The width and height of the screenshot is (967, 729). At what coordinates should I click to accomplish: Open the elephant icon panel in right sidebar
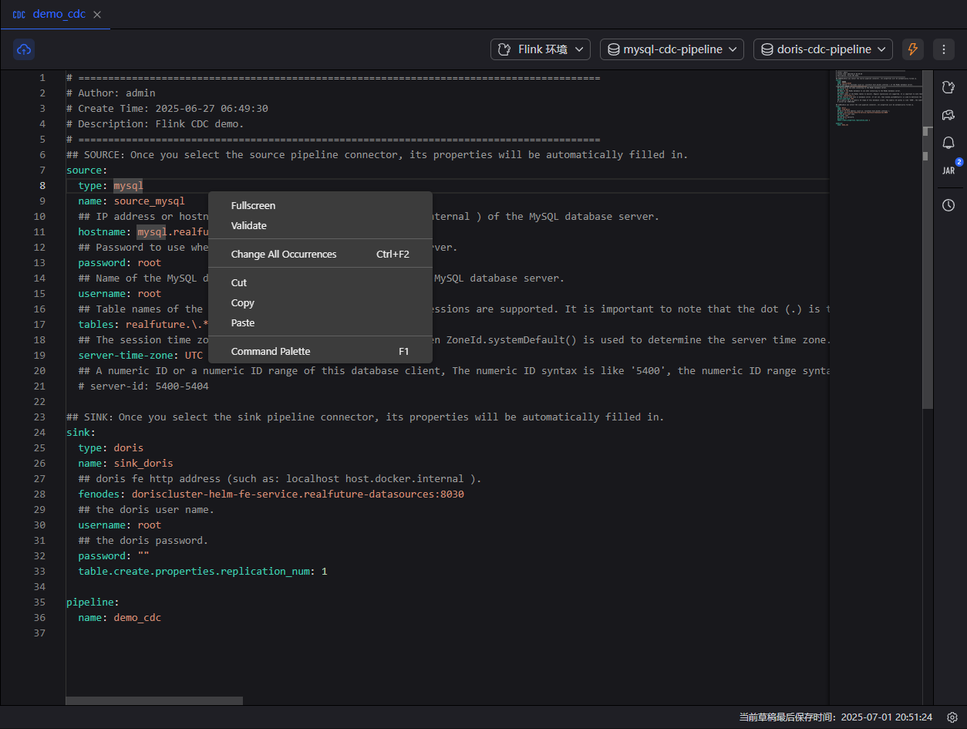click(x=948, y=115)
